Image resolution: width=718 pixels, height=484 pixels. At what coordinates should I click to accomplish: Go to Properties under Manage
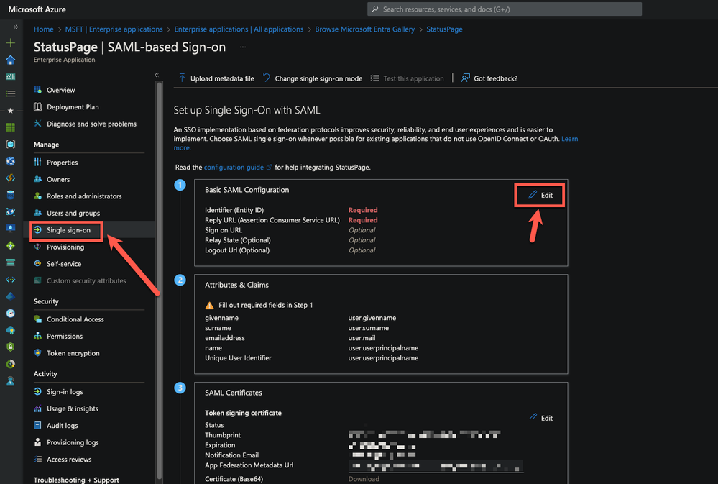coord(62,163)
